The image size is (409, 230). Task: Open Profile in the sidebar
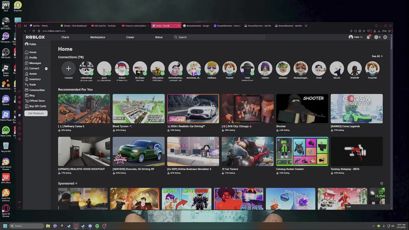click(31, 57)
